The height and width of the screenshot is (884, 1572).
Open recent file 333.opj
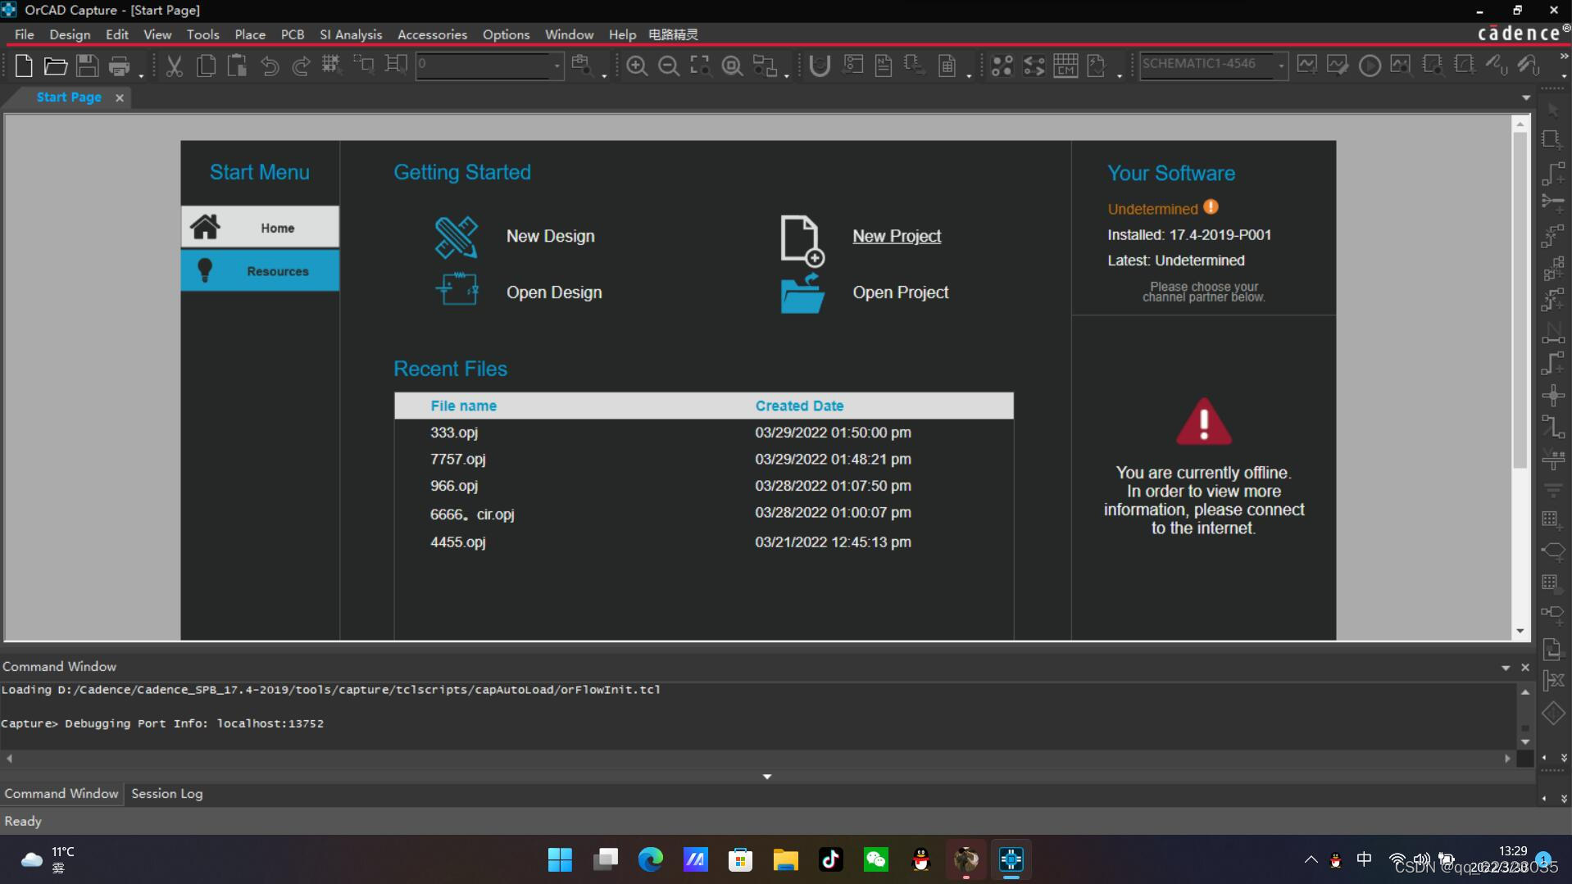[x=454, y=432]
